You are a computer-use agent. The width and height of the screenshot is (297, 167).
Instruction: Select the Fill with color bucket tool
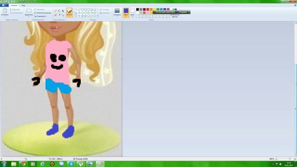(59, 11)
